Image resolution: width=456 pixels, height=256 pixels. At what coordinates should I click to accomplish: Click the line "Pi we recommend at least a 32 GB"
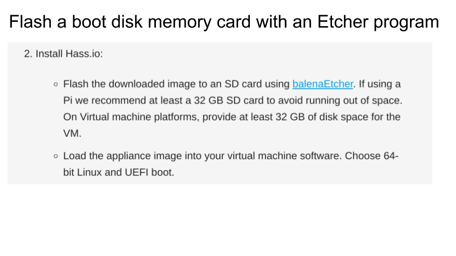pyautogui.click(x=143, y=101)
